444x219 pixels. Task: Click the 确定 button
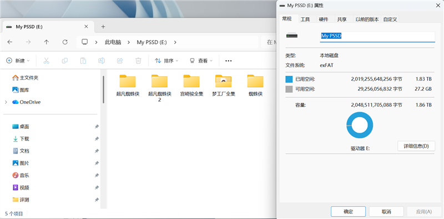[x=349, y=211]
